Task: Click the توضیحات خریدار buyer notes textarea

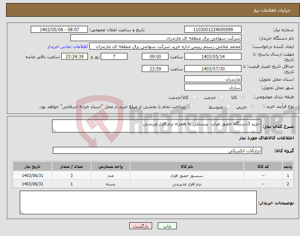Action: [x=138, y=203]
